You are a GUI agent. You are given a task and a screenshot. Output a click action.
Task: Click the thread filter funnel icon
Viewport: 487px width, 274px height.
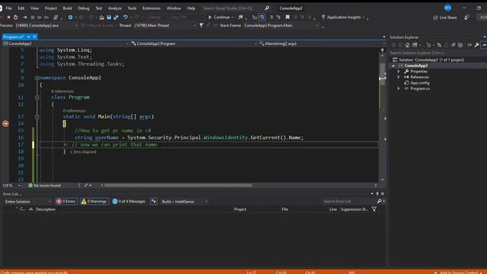201,25
